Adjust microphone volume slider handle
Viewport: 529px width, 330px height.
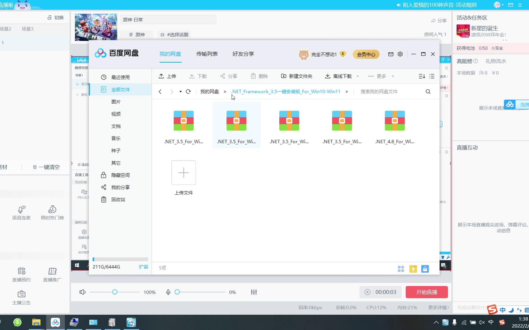point(177,292)
